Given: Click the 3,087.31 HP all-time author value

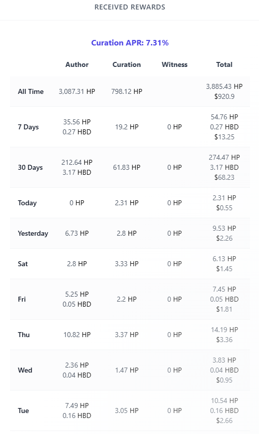Looking at the screenshot, I should click(x=77, y=91).
